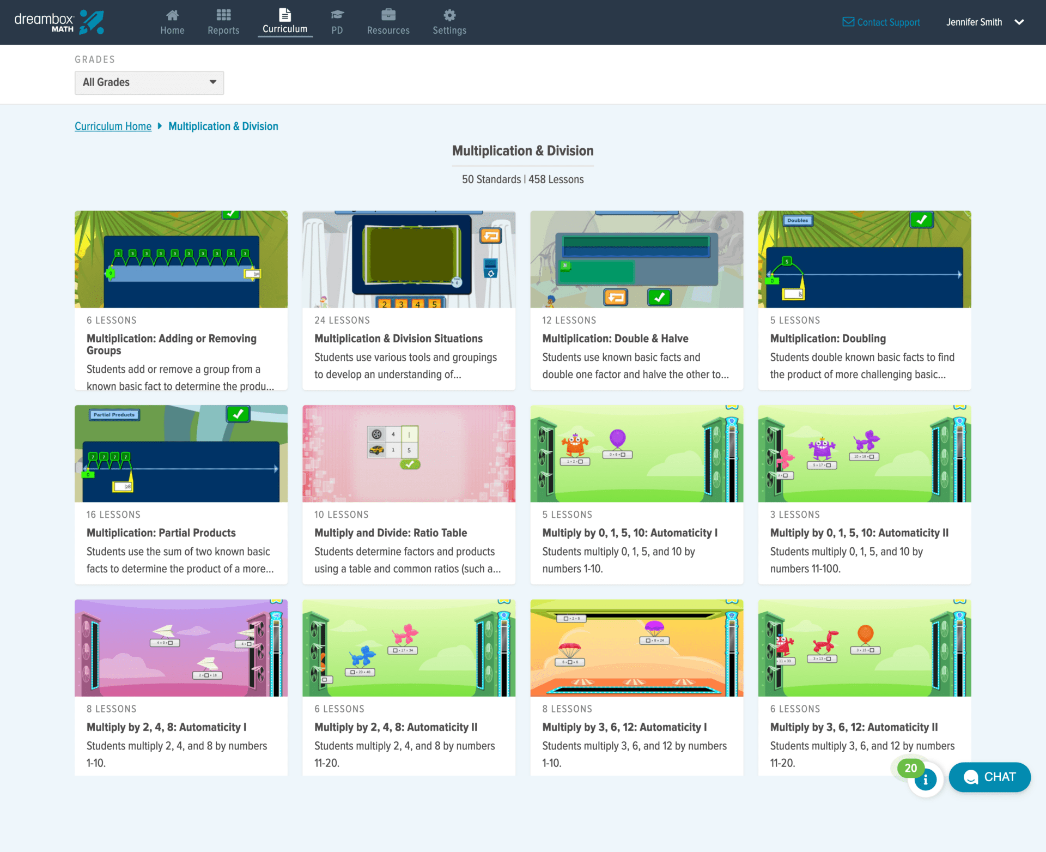
Task: Select Multiply by 2, 4, 8: Automaticity I
Action: [181, 688]
